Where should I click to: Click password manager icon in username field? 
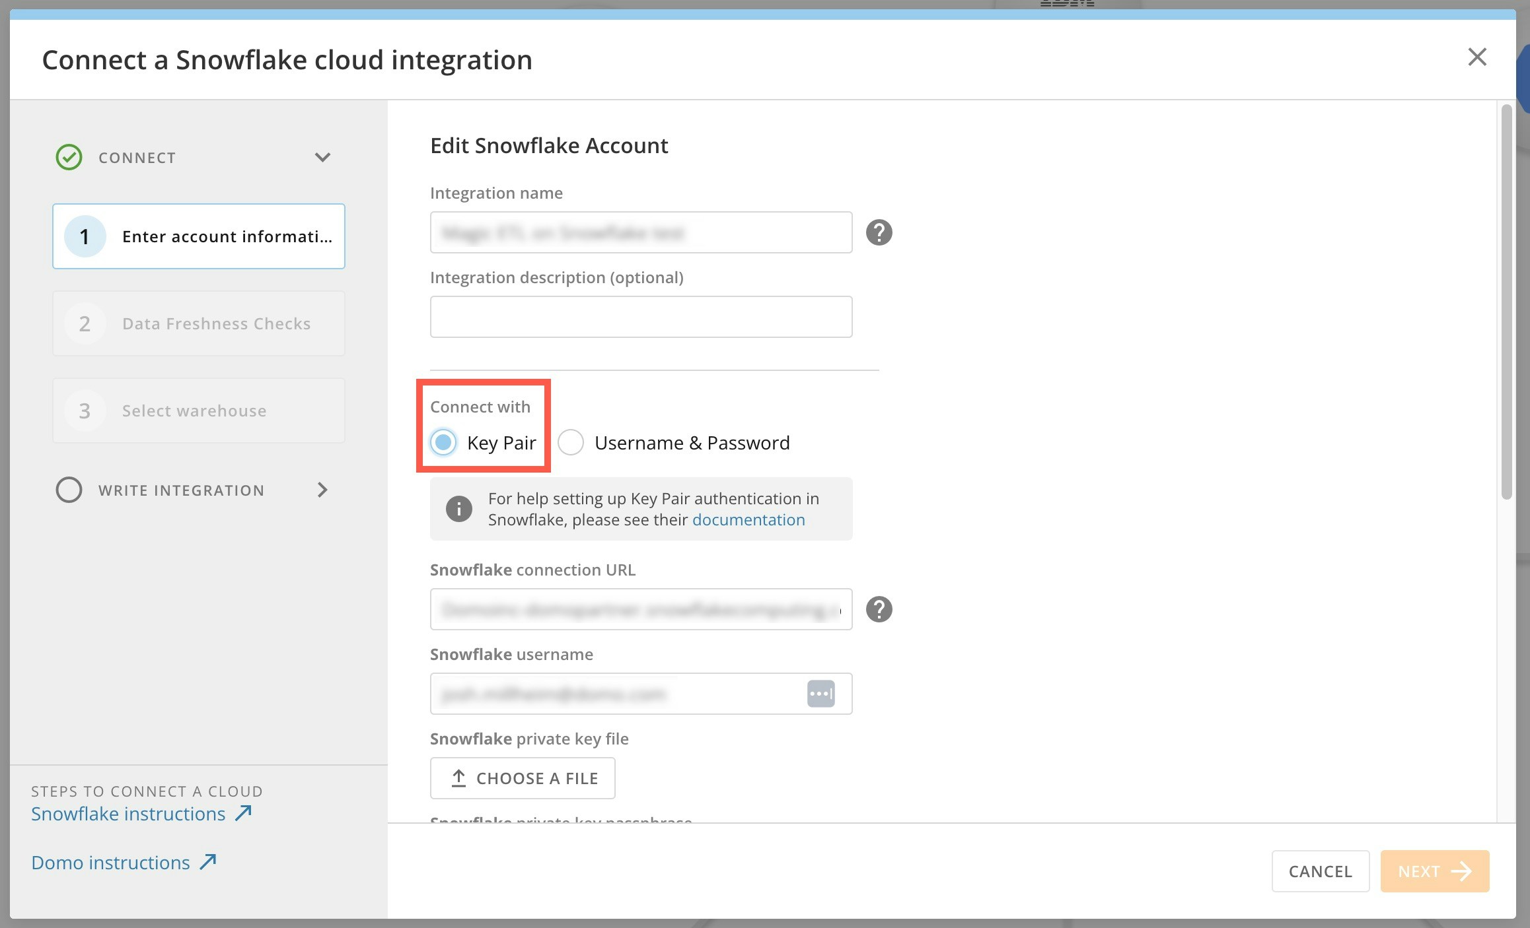[x=820, y=694]
